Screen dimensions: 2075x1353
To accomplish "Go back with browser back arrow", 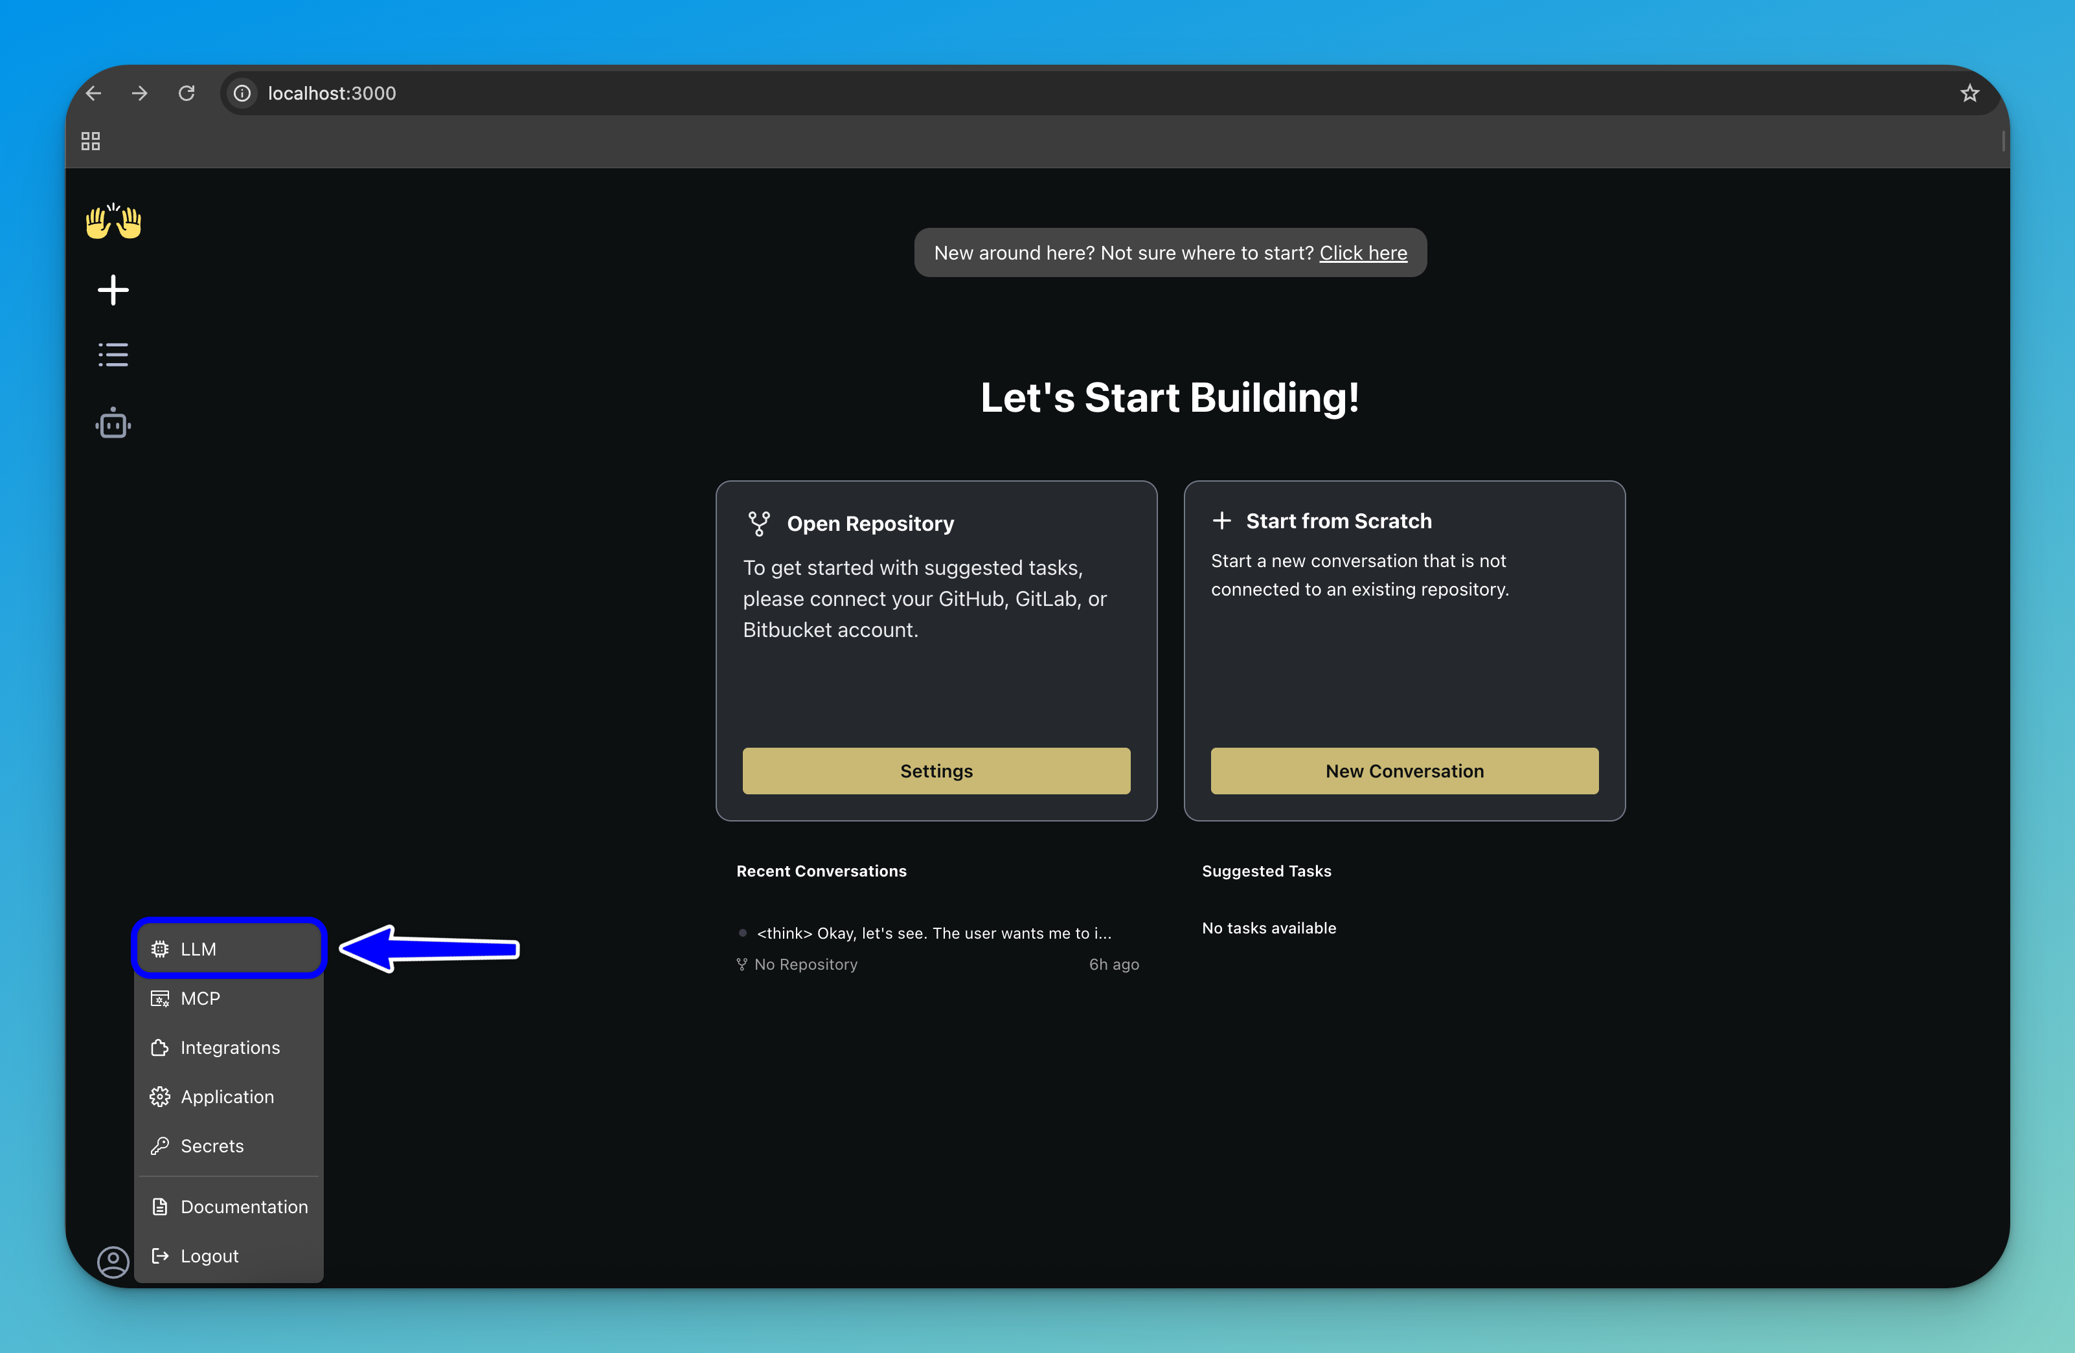I will point(94,93).
